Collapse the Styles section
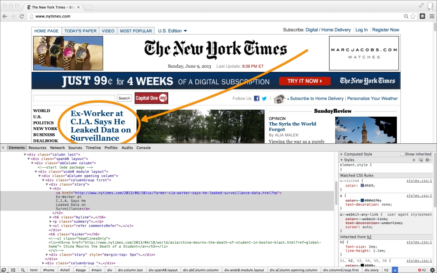The height and width of the screenshot is (273, 437). pos(341,160)
